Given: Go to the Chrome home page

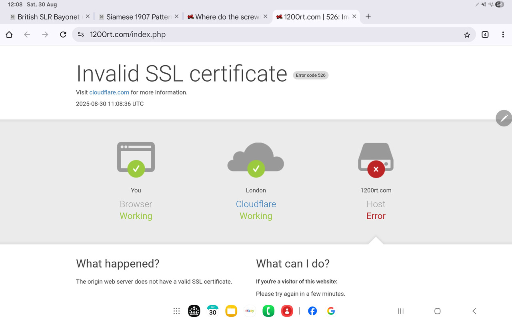Looking at the screenshot, I should tap(9, 35).
